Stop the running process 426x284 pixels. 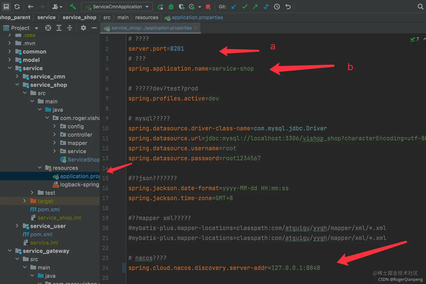pos(208,6)
